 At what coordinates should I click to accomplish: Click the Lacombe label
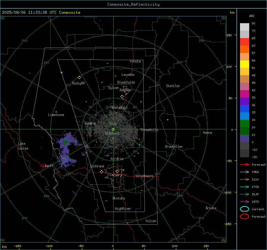[128, 75]
